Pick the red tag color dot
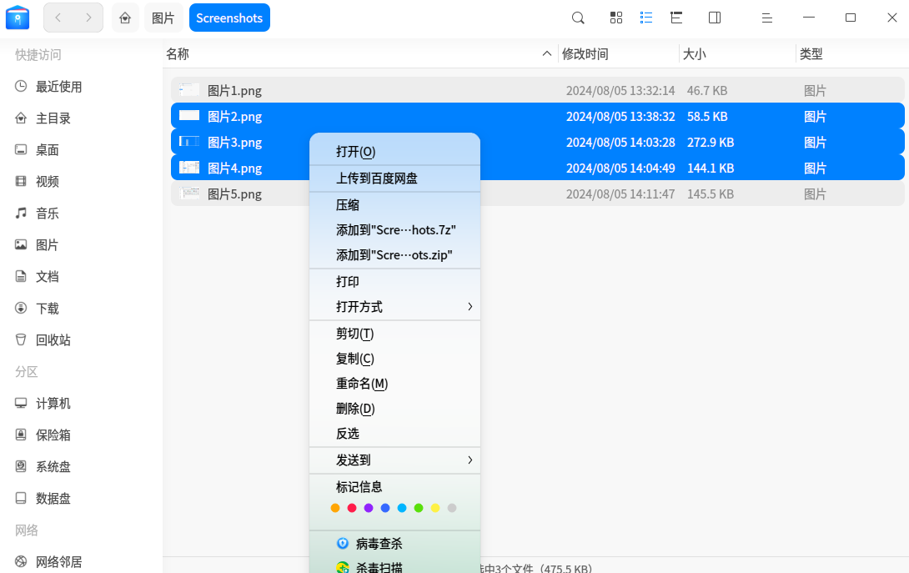The height and width of the screenshot is (573, 909). pos(352,508)
